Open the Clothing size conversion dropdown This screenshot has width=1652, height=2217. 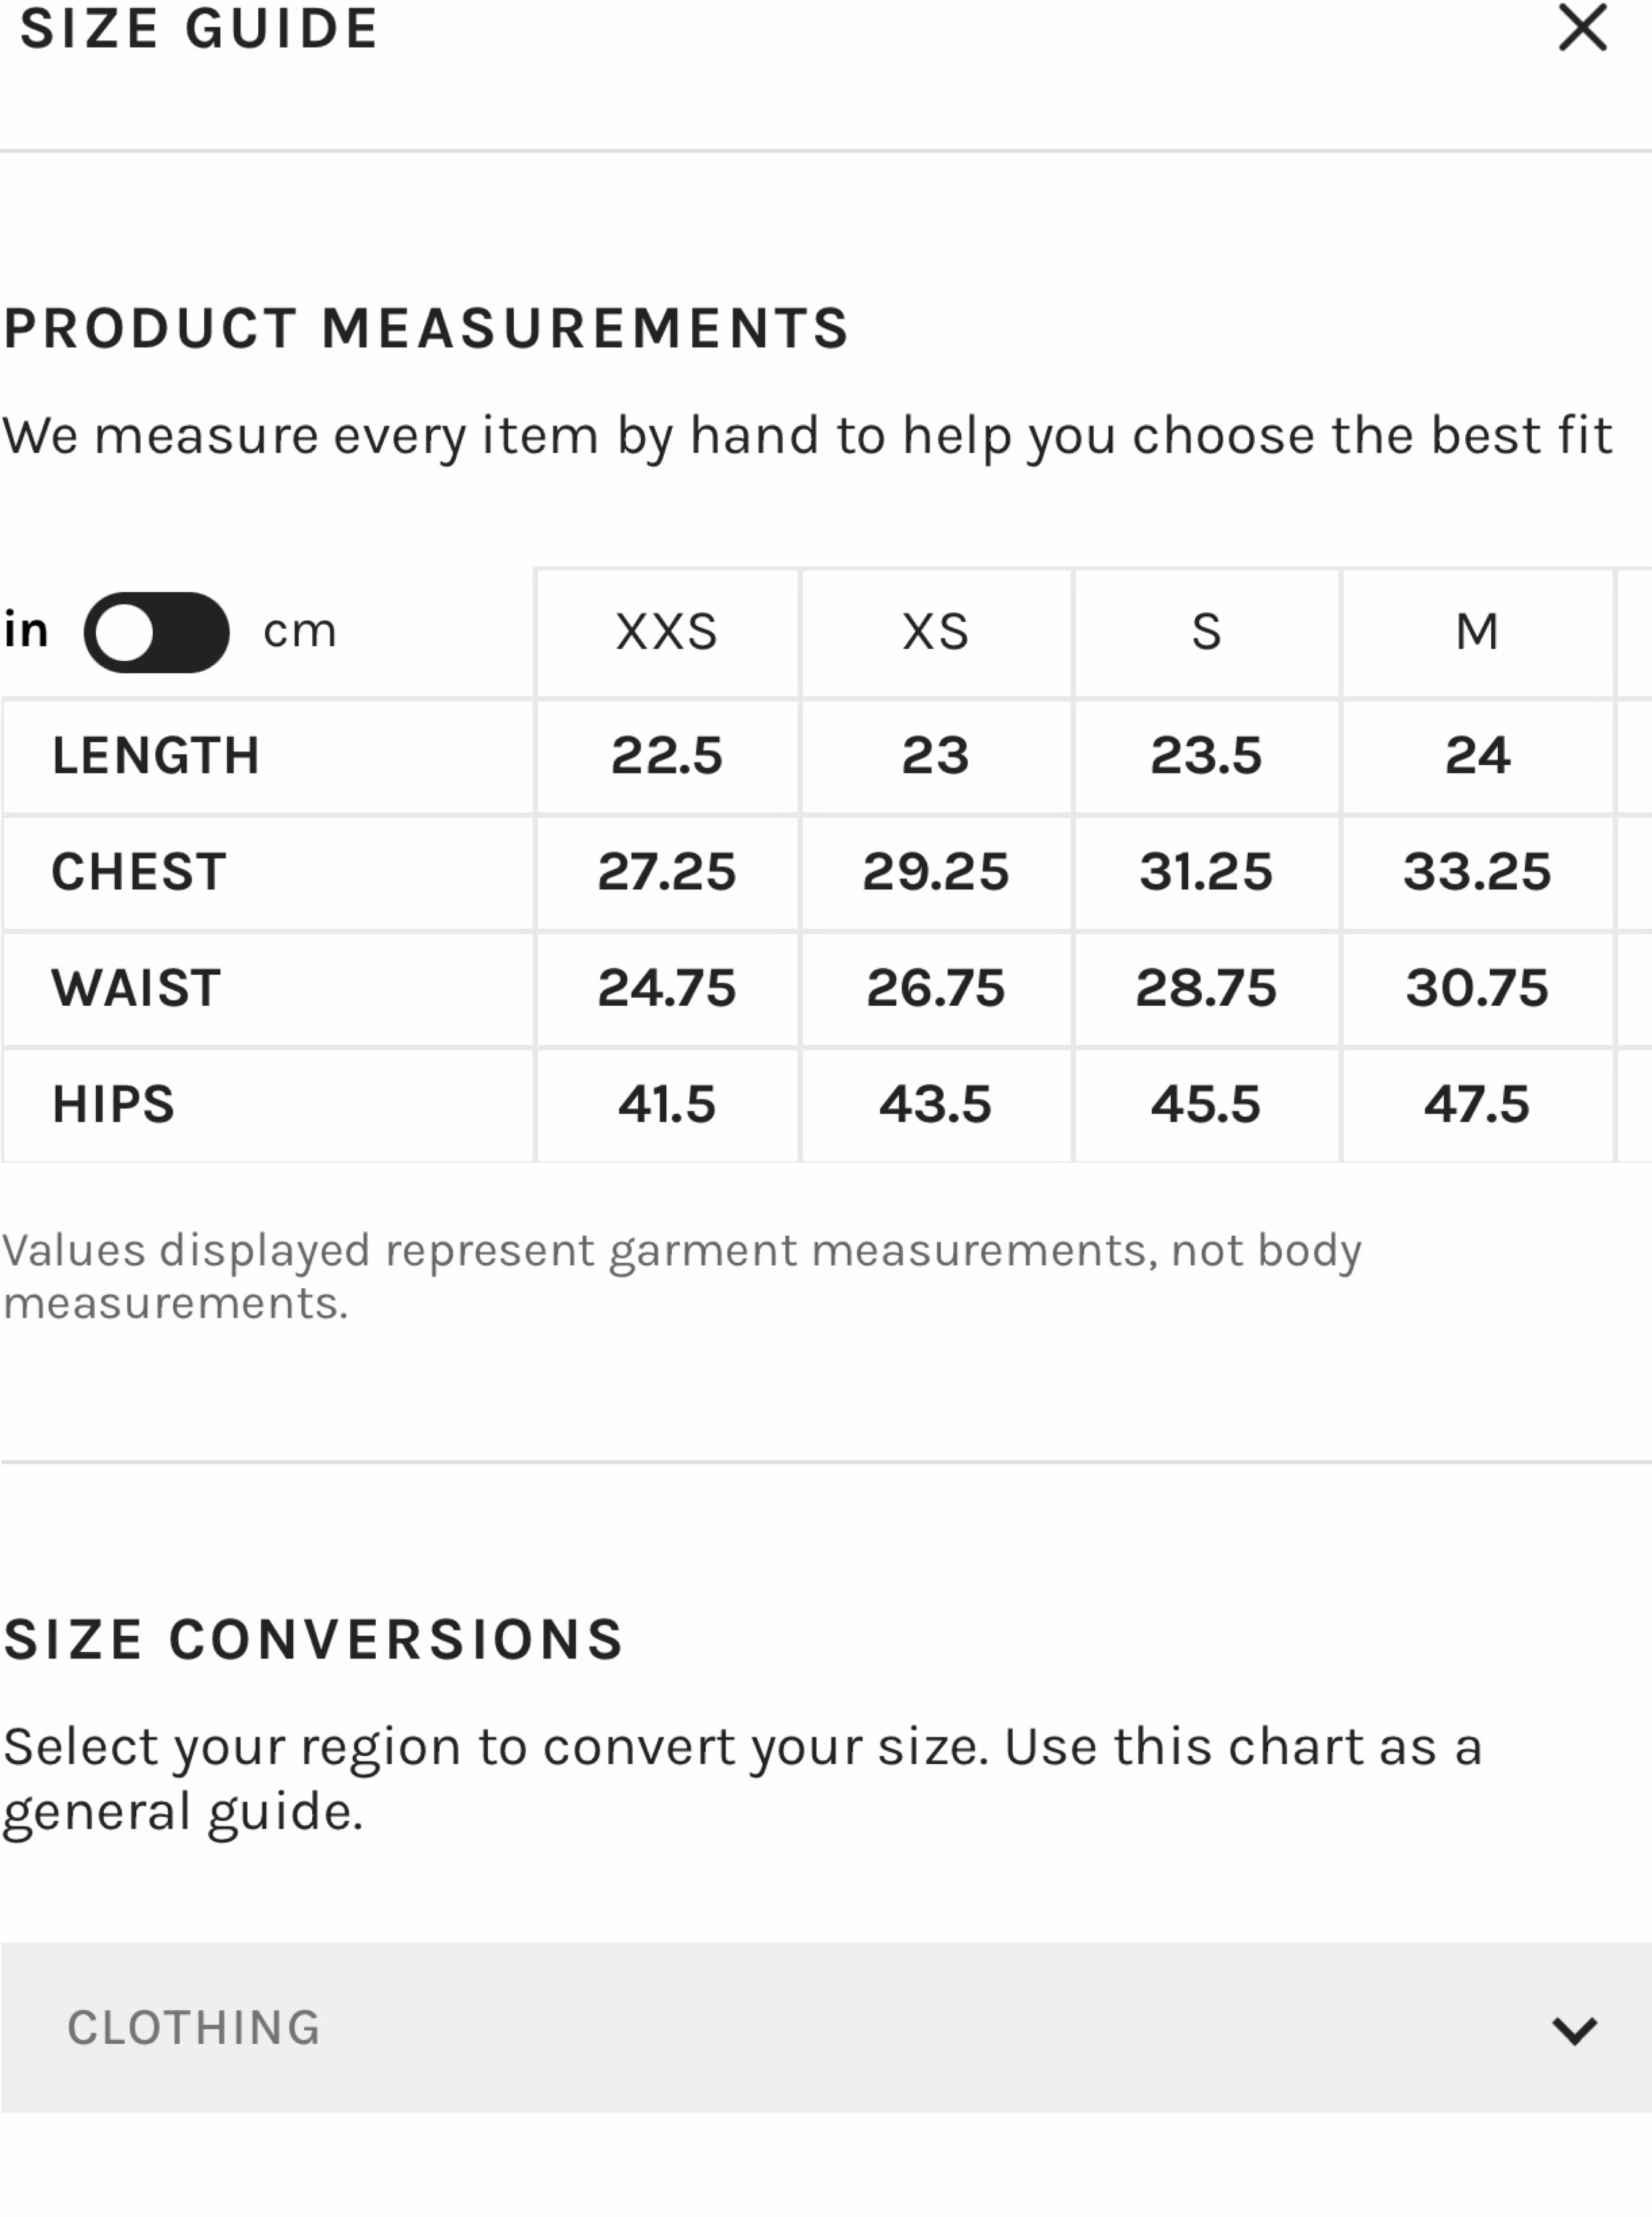[x=826, y=2027]
